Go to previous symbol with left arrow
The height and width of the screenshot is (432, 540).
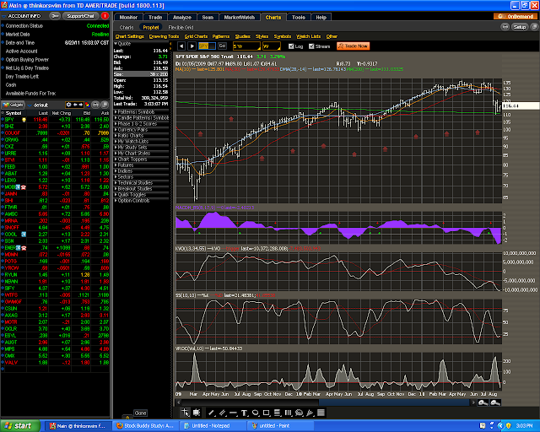coord(181,46)
